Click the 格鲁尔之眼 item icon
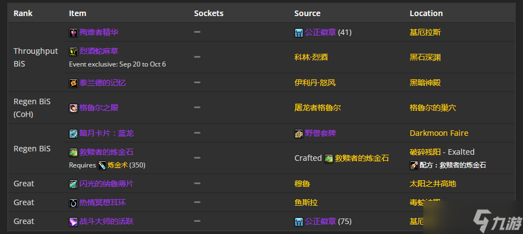The height and width of the screenshot is (234, 523). 73,108
